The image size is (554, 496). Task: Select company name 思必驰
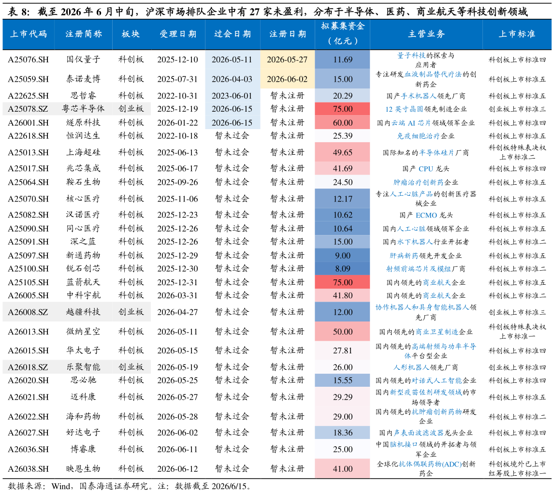(83, 380)
